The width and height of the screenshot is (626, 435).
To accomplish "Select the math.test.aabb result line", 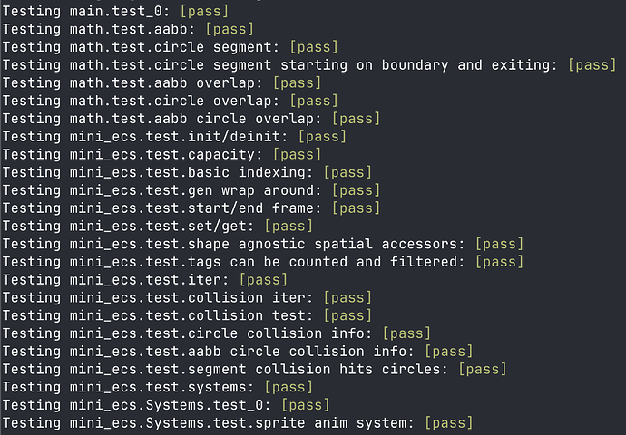I will (128, 29).
